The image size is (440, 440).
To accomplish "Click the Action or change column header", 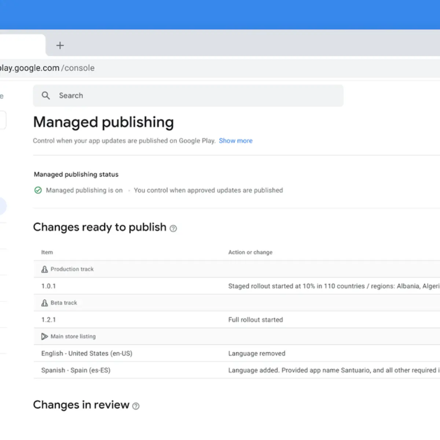I will pyautogui.click(x=250, y=252).
